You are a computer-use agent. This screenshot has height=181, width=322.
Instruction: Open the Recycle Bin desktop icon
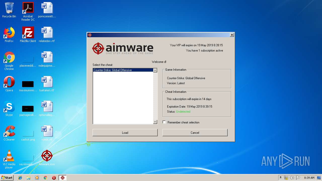click(9, 10)
